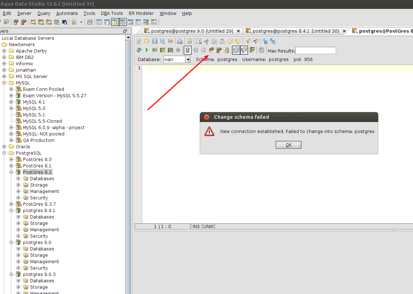
Task: Click the Copy icon in query toolbar
Action: point(214,41)
